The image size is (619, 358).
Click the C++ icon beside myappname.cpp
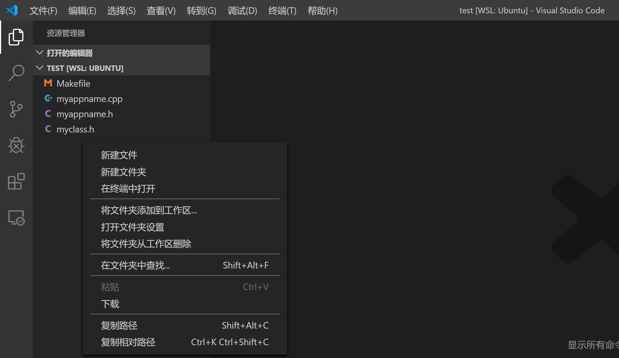[x=48, y=98]
